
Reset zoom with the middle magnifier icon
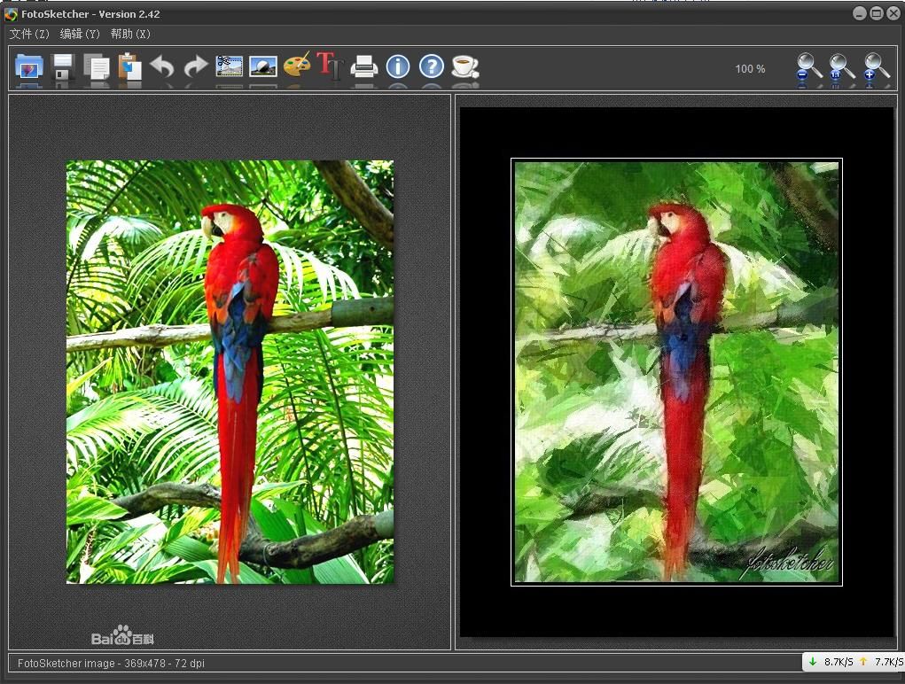842,67
